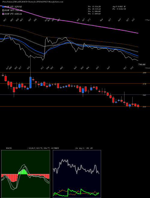The width and height of the screenshot is (150, 198).
Task: Open the dark blue ADX chart panel
Action: click(77, 174)
